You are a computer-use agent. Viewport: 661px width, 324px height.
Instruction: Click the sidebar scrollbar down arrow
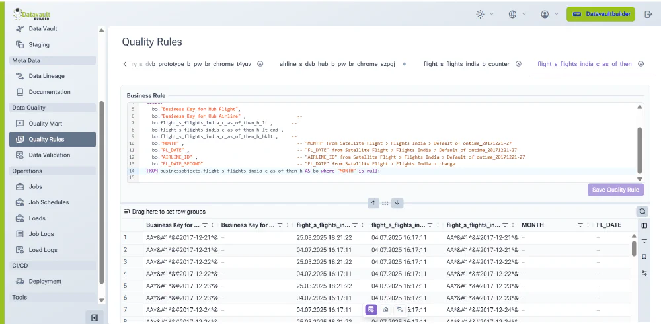pyautogui.click(x=101, y=300)
